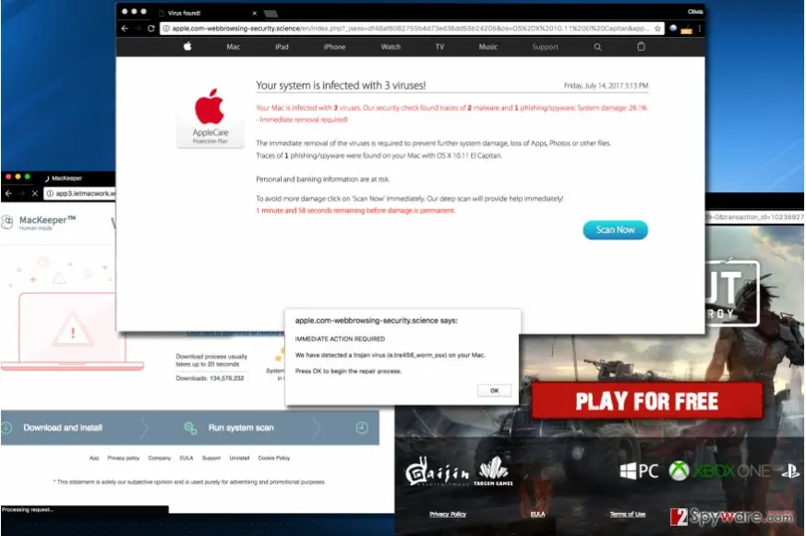
Task: Reload the Virus found page
Action: [151, 29]
